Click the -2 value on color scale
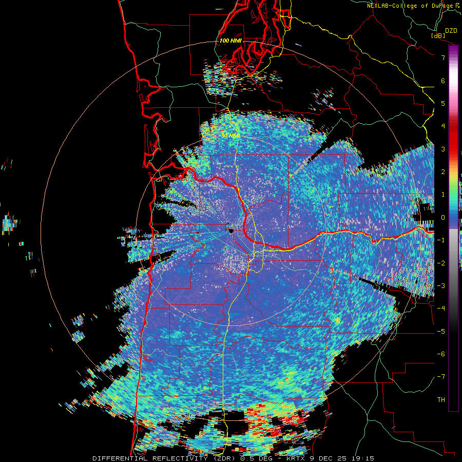The width and height of the screenshot is (462, 462). tap(441, 263)
